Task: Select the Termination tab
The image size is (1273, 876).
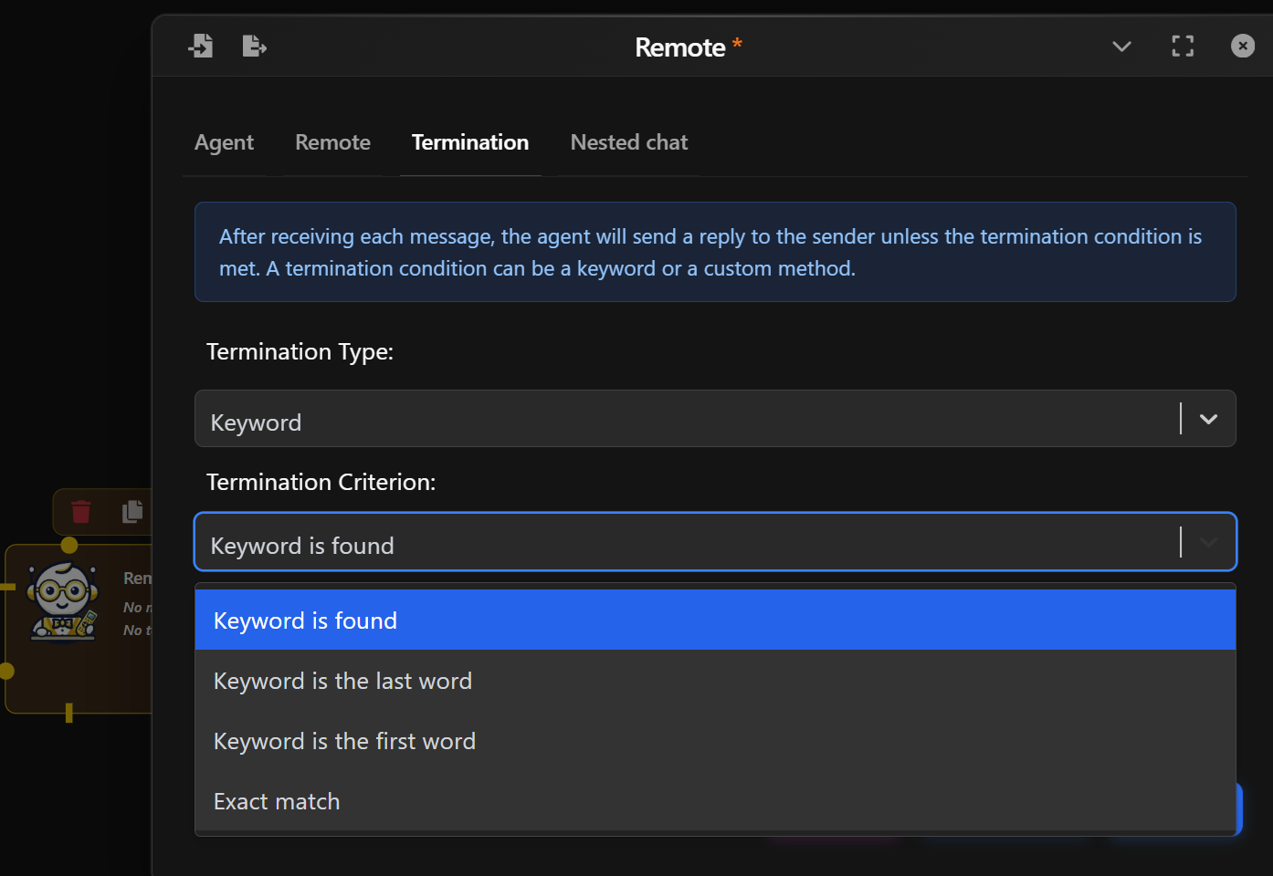Action: pos(470,142)
